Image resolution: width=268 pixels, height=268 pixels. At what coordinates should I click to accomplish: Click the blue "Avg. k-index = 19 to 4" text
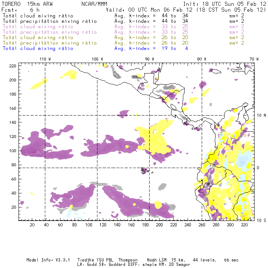151,49
